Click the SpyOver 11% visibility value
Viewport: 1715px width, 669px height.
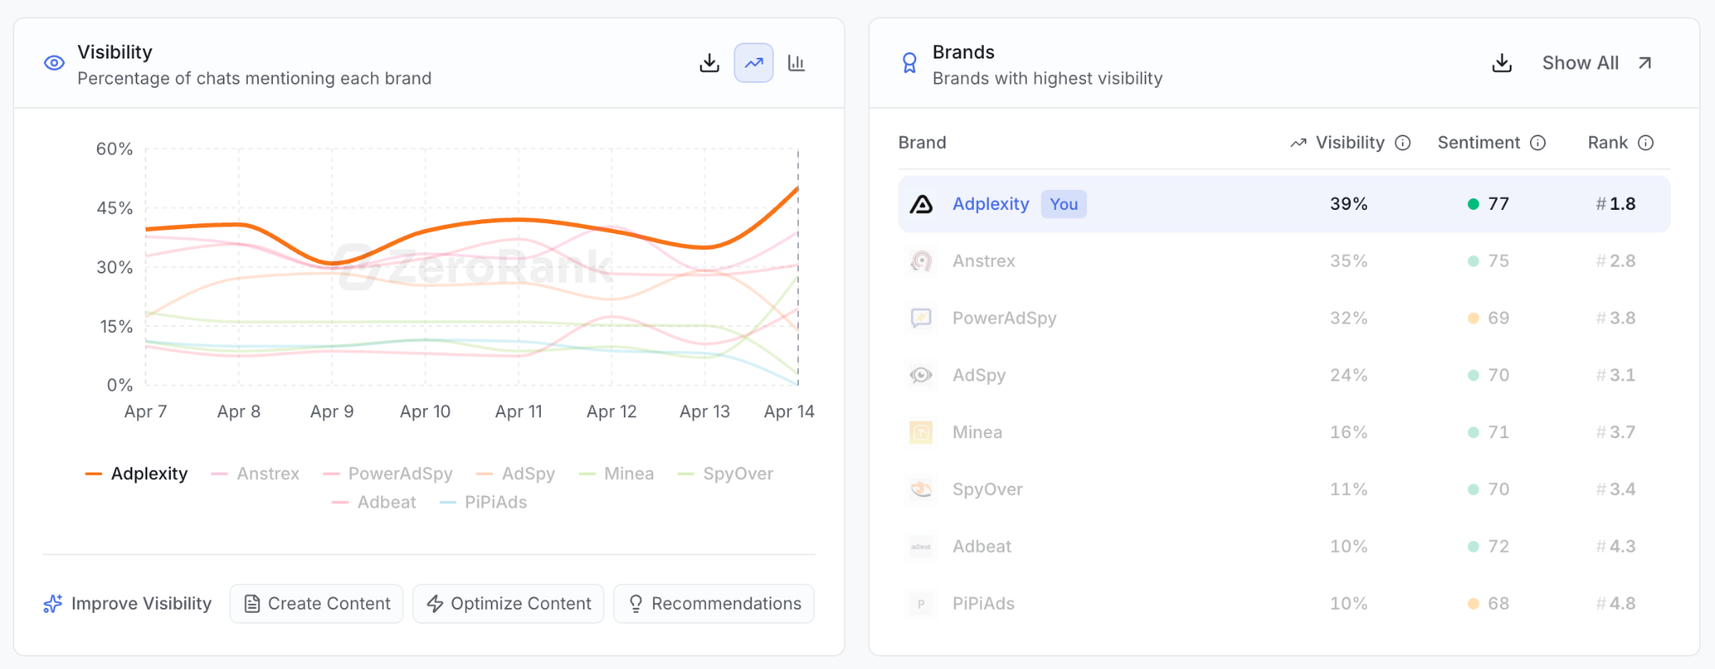click(1348, 489)
